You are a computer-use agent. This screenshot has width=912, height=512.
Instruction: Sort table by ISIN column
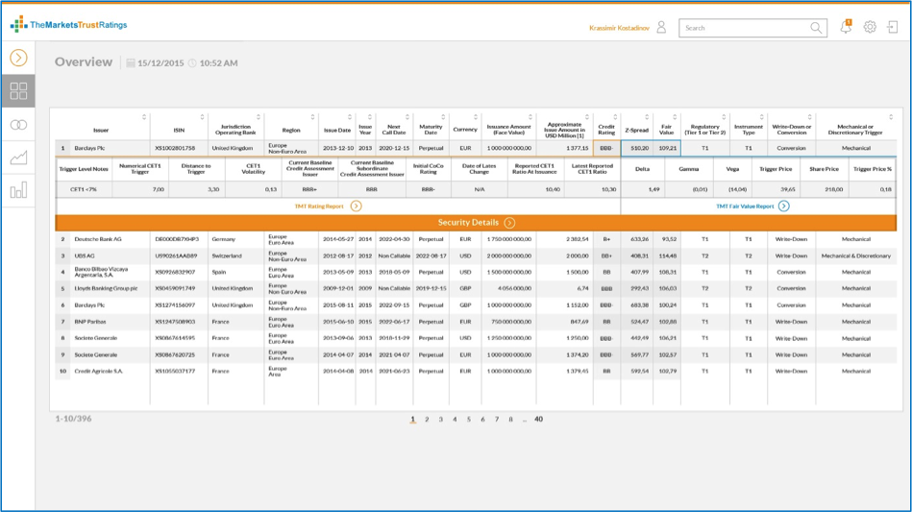coord(203,117)
